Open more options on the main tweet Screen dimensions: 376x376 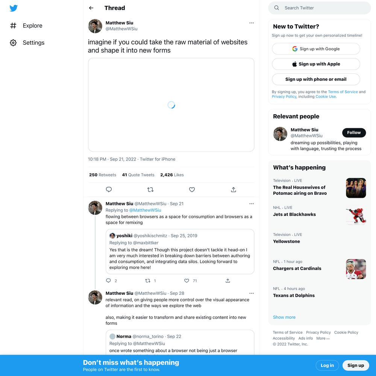(x=251, y=23)
